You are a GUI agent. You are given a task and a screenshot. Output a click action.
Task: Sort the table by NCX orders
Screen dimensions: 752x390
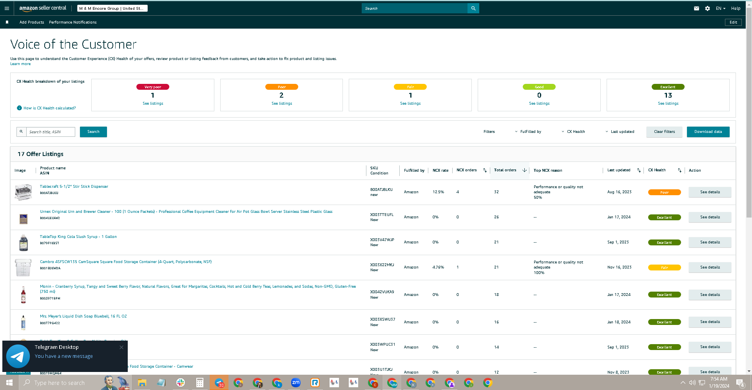[485, 171]
